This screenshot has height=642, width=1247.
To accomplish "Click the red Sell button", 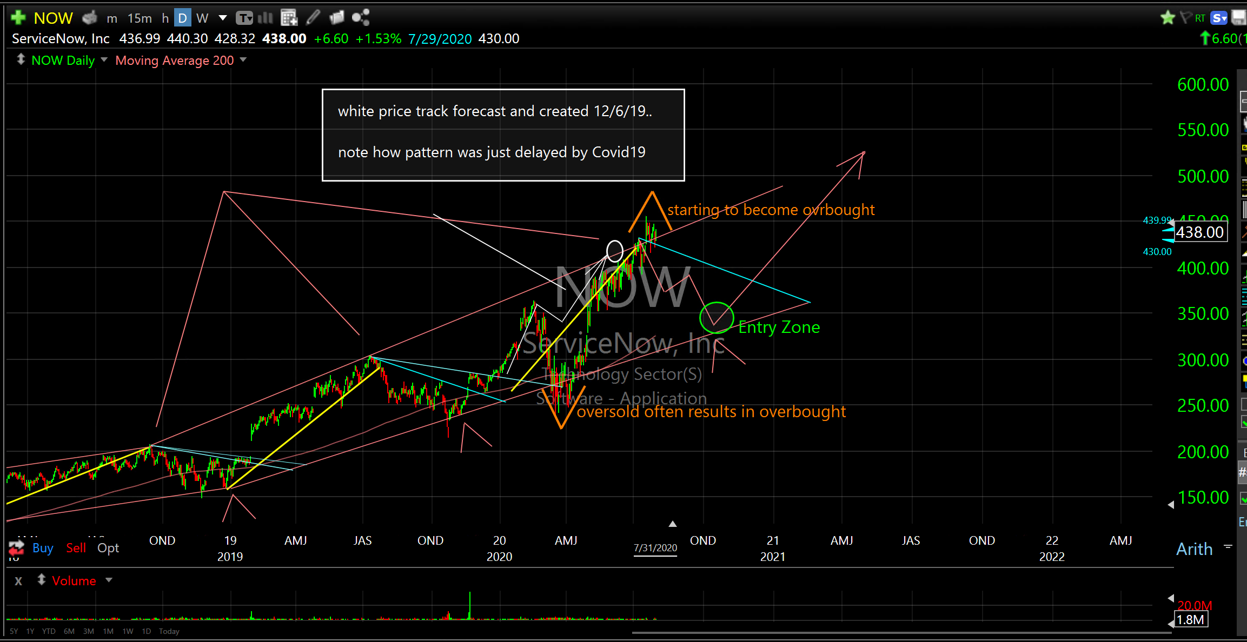I will point(76,547).
